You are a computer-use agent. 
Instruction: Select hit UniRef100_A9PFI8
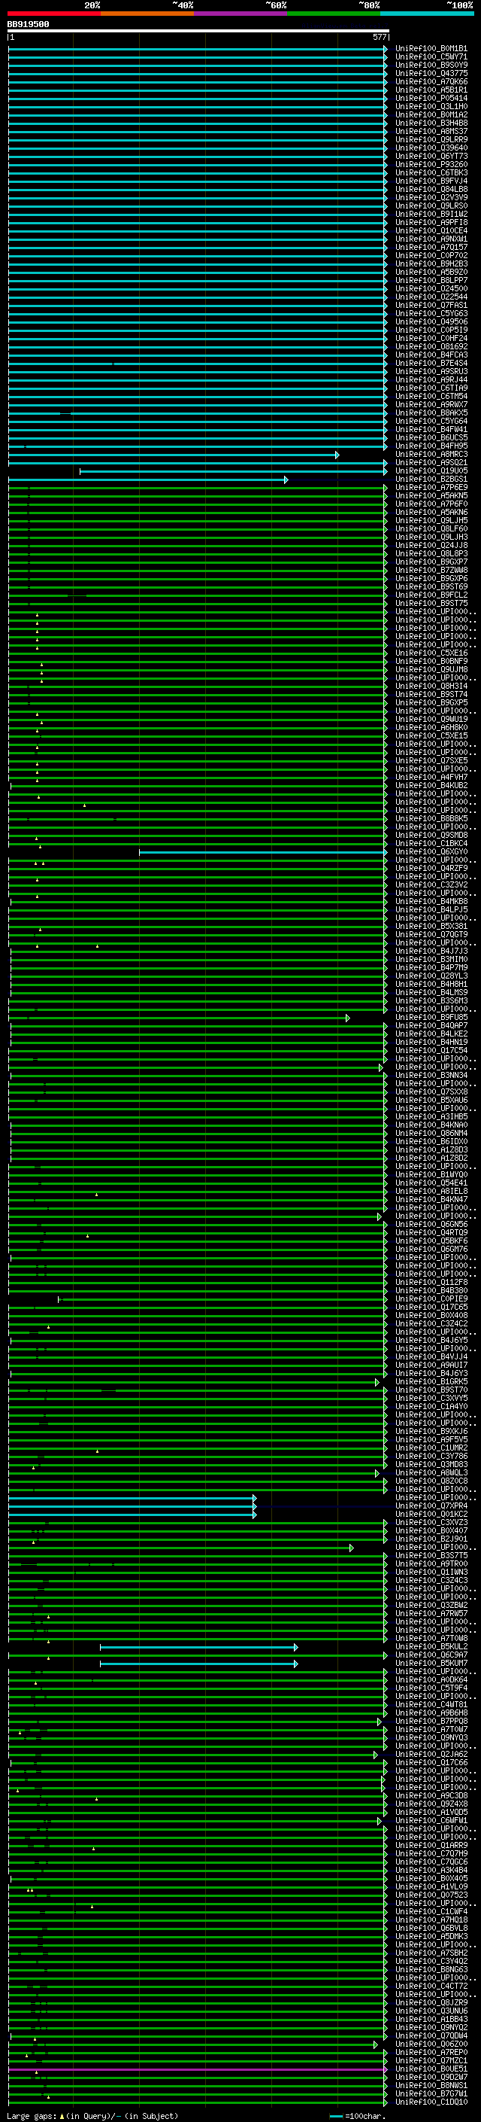coord(431,222)
